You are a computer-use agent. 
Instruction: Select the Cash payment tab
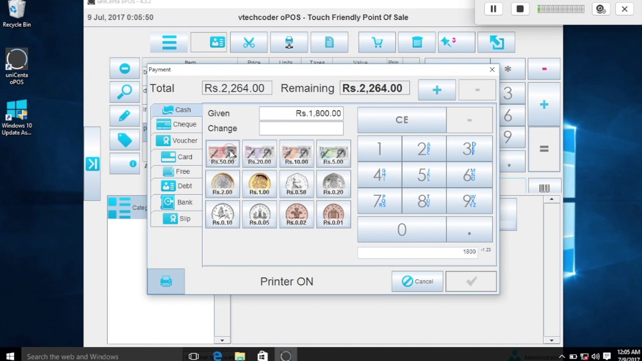coord(177,110)
